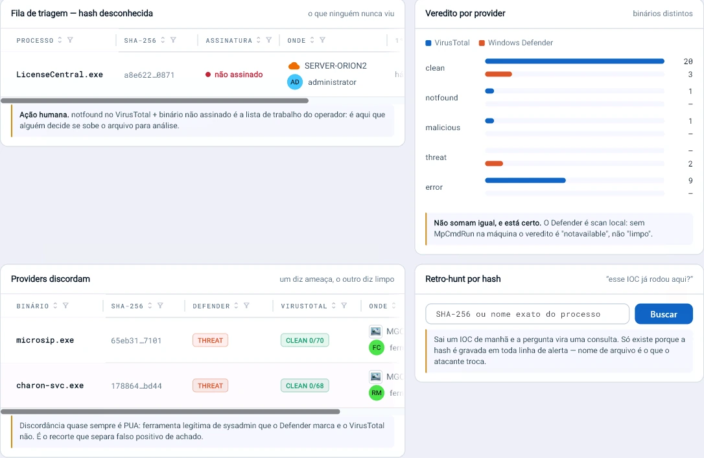
Task: Select LicenseCentral.exe process cell
Action: click(x=60, y=74)
